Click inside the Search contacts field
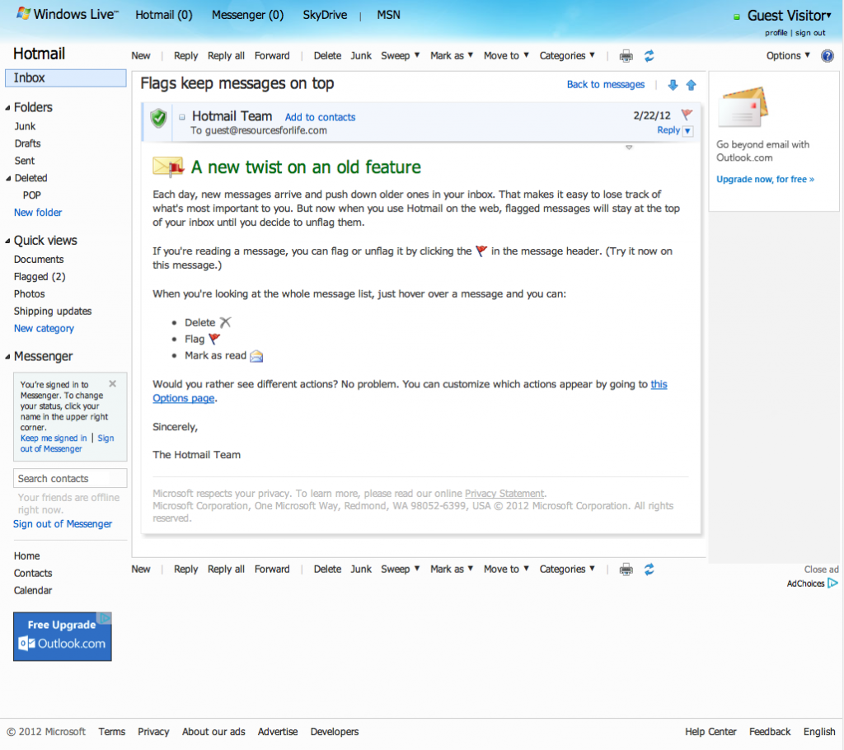Viewport: 844px width, 750px height. [70, 478]
